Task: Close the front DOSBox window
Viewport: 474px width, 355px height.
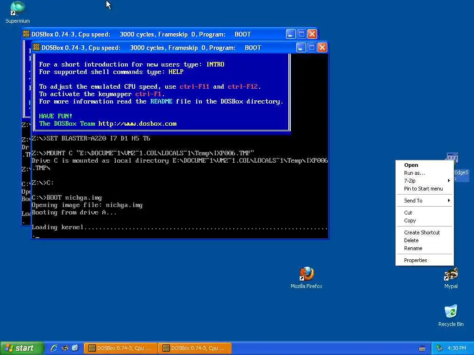Action: coord(322,48)
